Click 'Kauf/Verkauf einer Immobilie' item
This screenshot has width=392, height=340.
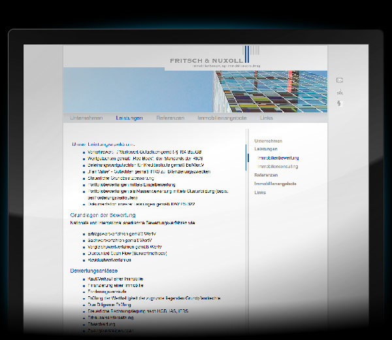(x=115, y=279)
